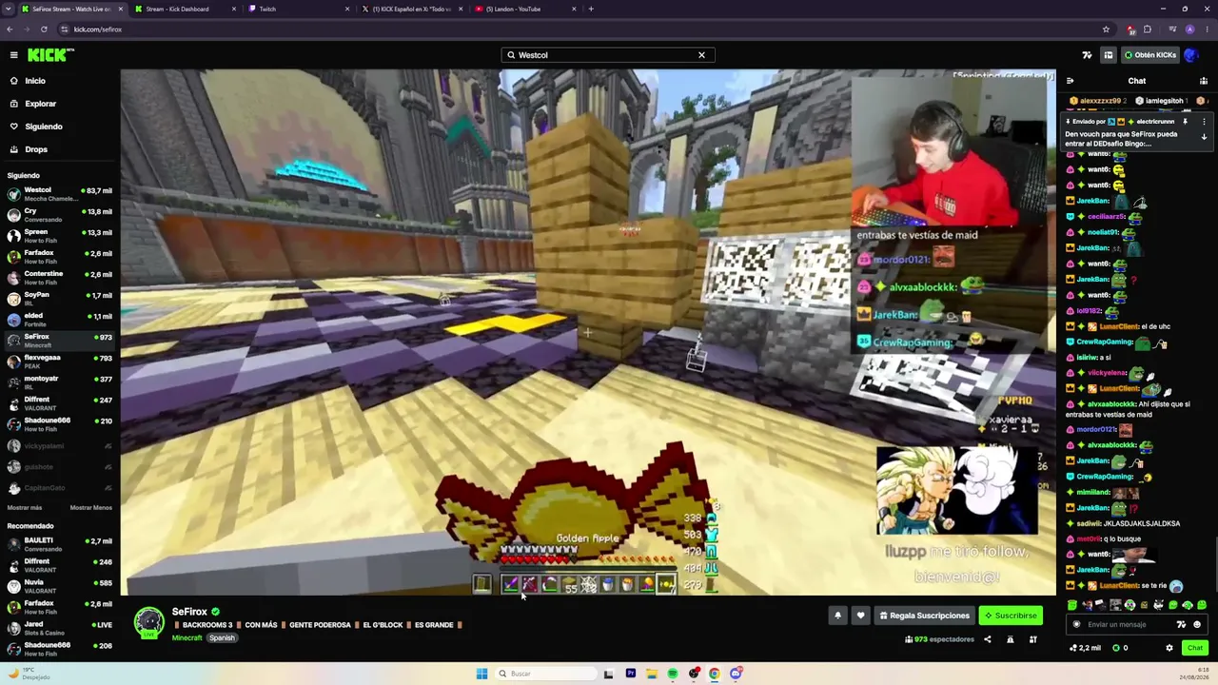Open Siguiendo in sidebar
The height and width of the screenshot is (685, 1218).
60,127
